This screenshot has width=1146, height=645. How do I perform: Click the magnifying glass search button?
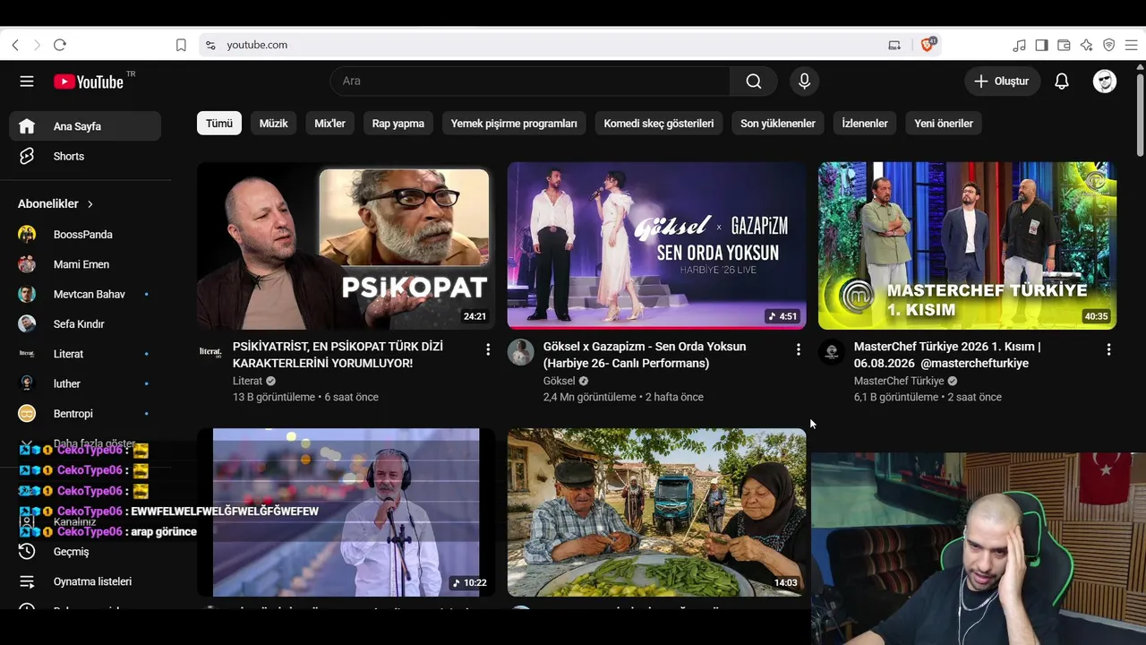[754, 82]
